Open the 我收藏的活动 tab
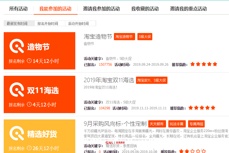229x153 pixels. (x=145, y=9)
